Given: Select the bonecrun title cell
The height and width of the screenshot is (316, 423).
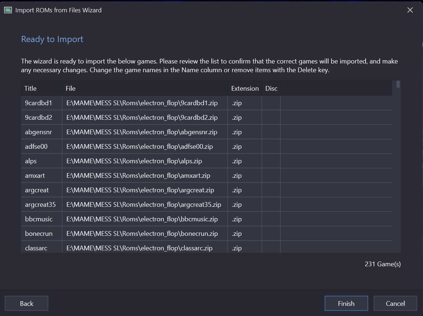Looking at the screenshot, I should click(38, 234).
